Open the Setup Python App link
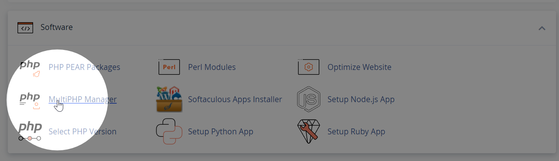 [221, 132]
